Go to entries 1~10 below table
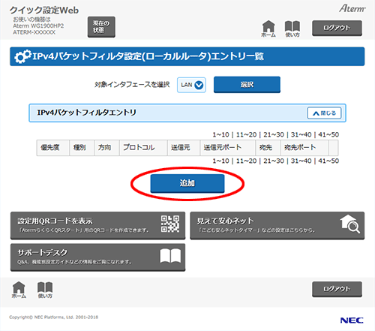The height and width of the screenshot is (331, 375). click(x=220, y=161)
